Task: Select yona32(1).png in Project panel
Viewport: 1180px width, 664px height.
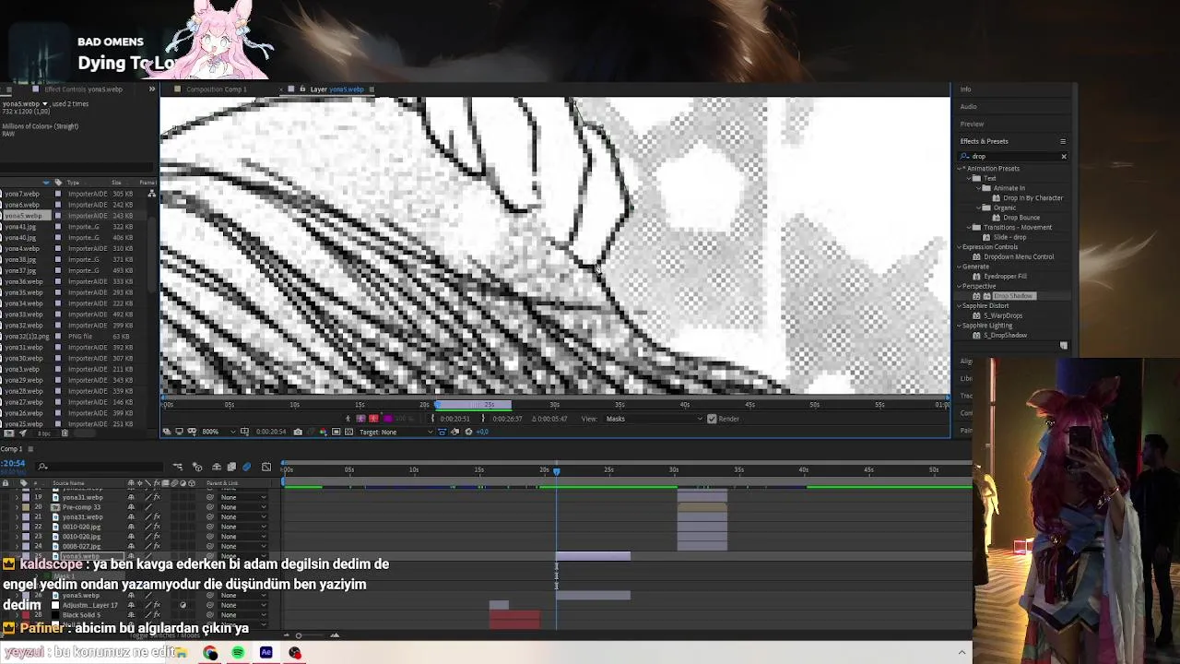Action: coord(27,337)
